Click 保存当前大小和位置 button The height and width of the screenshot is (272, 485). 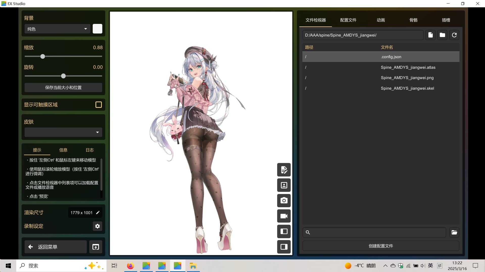point(63,87)
